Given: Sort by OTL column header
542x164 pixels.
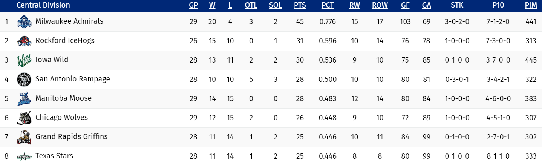Looking at the screenshot, I should coord(251,5).
